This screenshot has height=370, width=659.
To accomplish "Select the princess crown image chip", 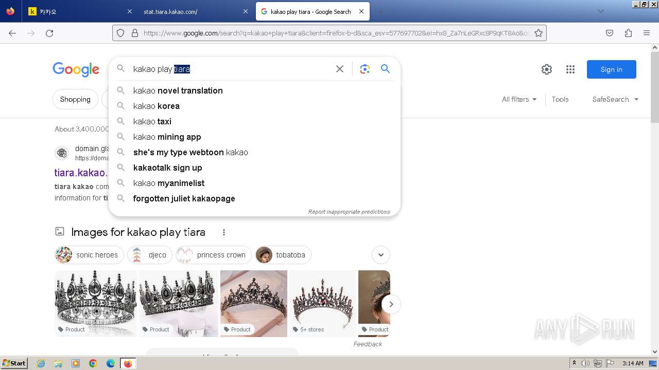I will (x=214, y=255).
